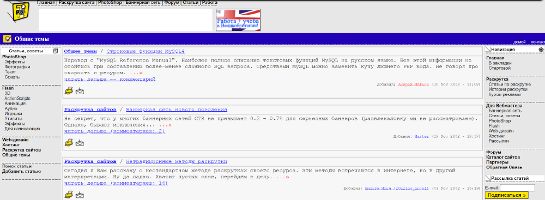Open author link Master
The height and width of the screenshot is (200, 545).
click(x=422, y=136)
